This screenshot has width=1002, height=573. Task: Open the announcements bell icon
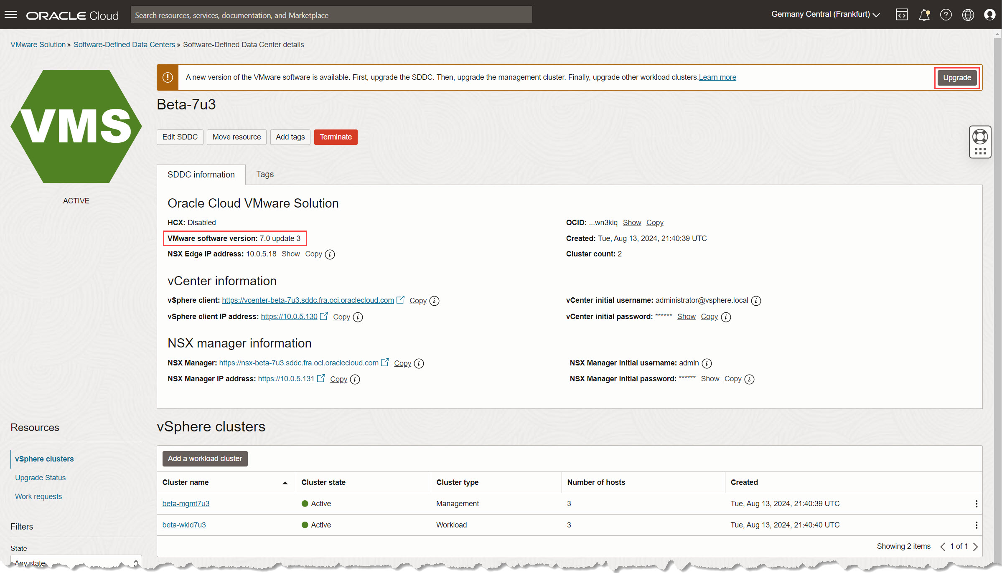click(924, 15)
